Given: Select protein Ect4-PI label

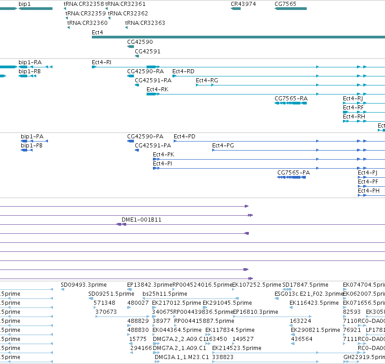Looking at the screenshot, I should click(162, 164).
